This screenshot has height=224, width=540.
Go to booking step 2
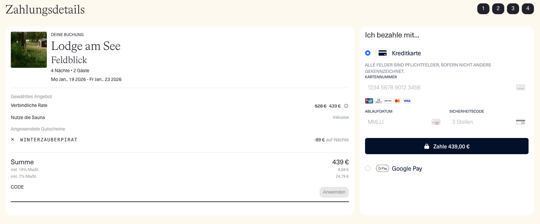click(498, 9)
